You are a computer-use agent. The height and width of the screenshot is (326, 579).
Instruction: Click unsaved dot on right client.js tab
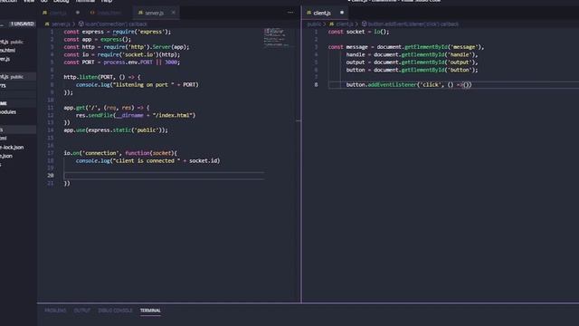point(342,13)
